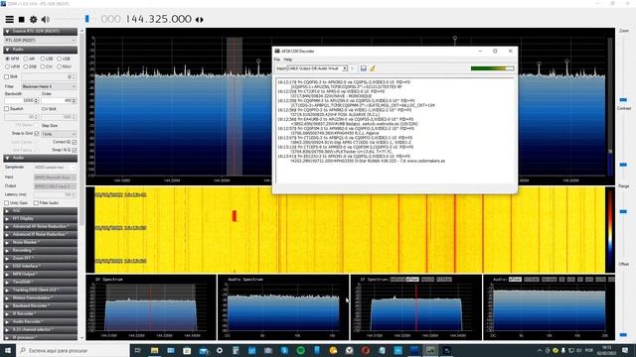The image size is (636, 357).
Task: Mute audio with the speaker icon
Action: 46,19
